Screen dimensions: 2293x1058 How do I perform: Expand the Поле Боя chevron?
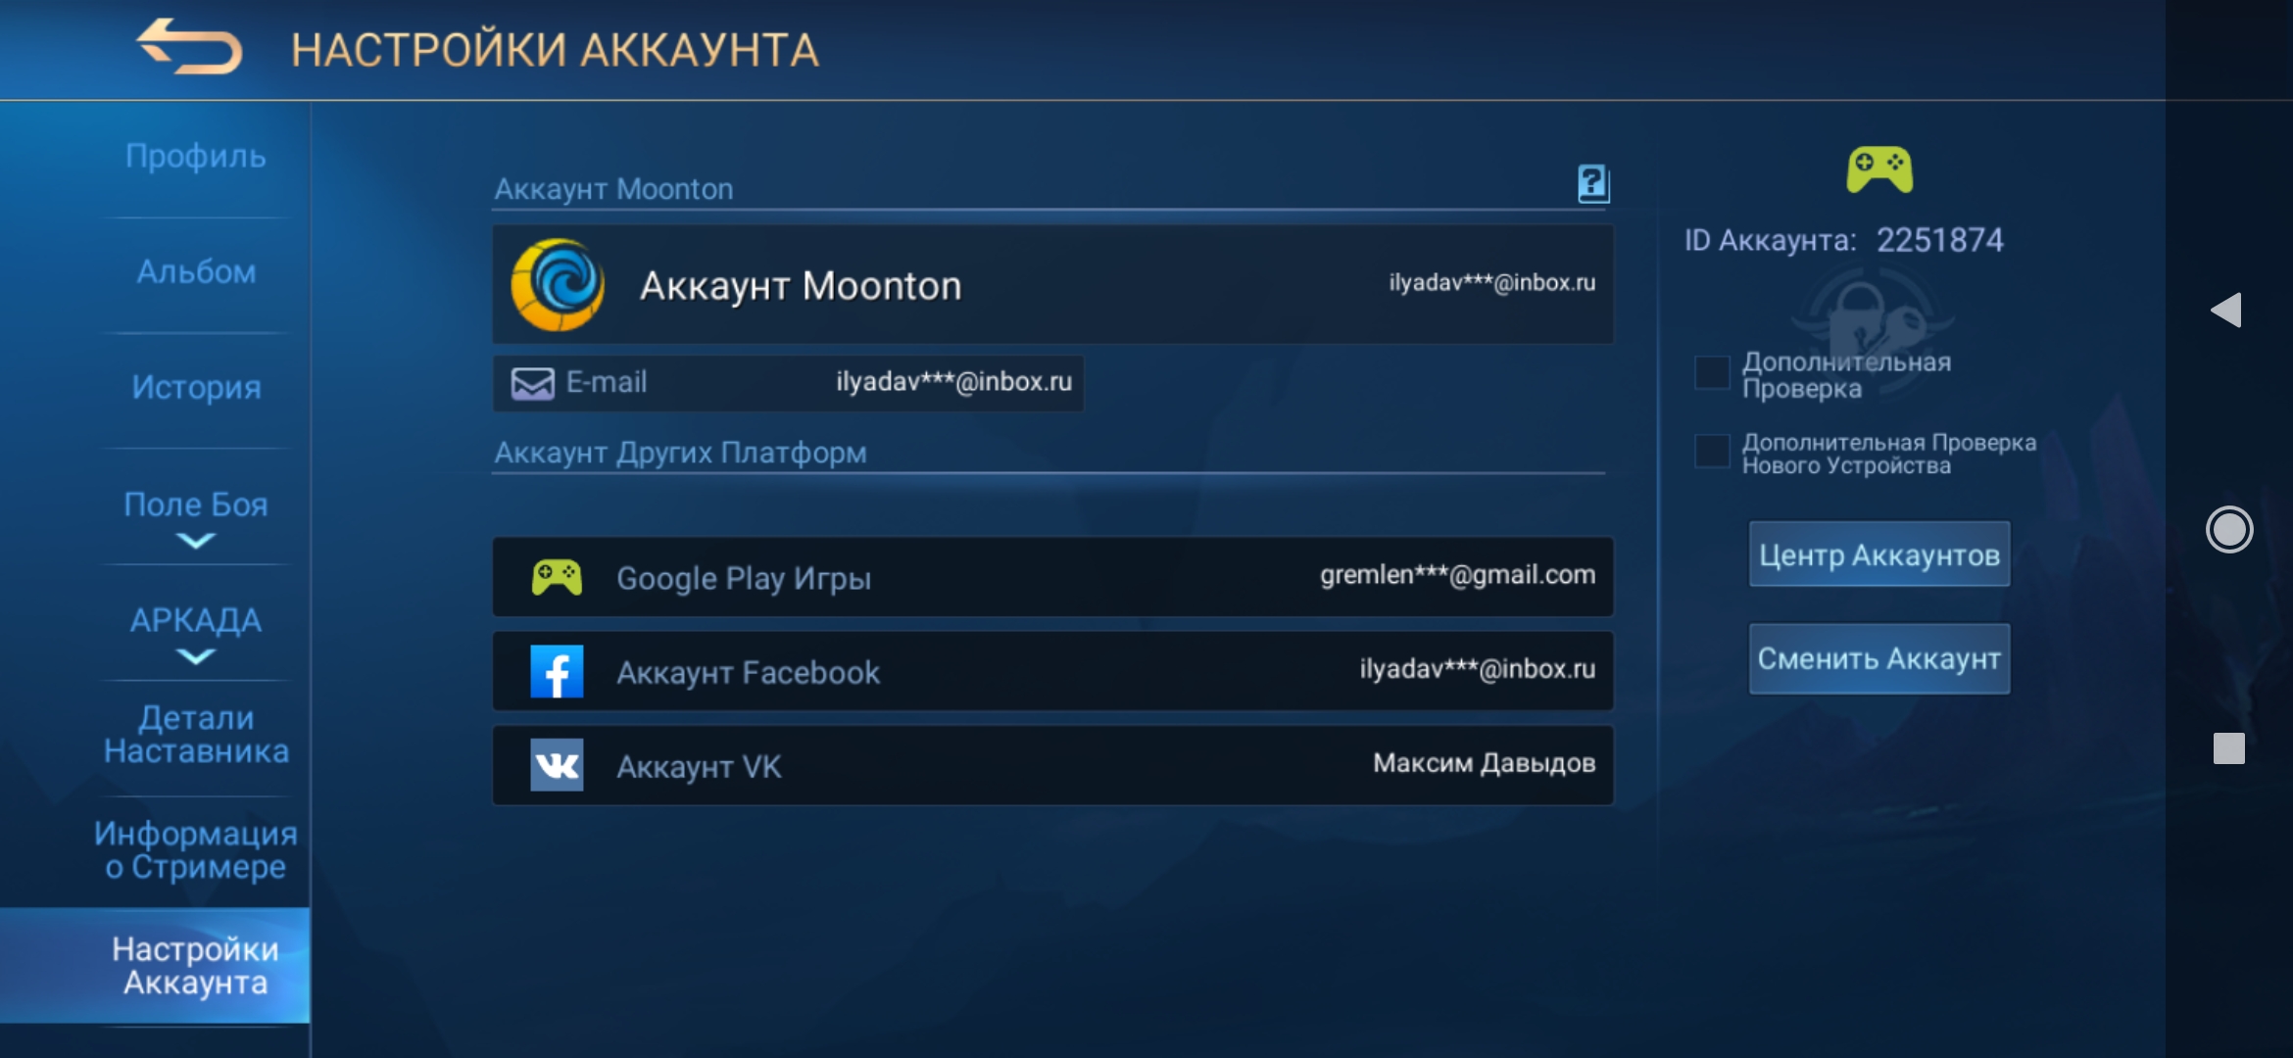(x=196, y=541)
